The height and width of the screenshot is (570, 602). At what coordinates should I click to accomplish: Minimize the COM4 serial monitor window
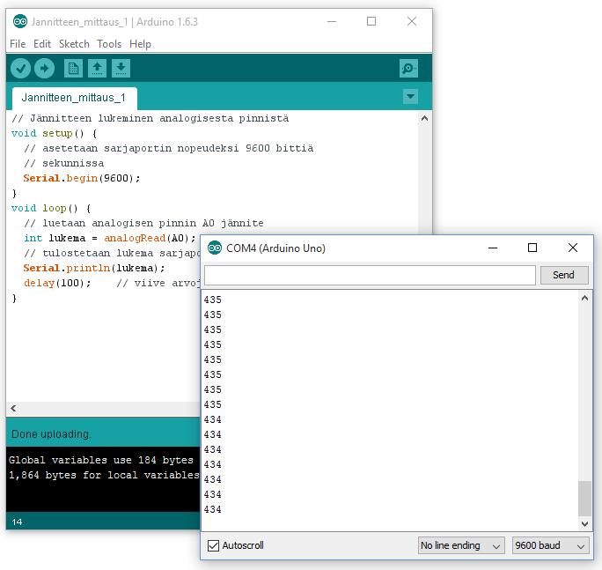tap(493, 248)
